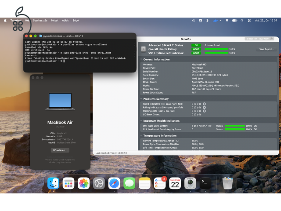Viewport: 281px width, 211px height.
Task: Open the Héj menu
Action: click(x=27, y=21)
